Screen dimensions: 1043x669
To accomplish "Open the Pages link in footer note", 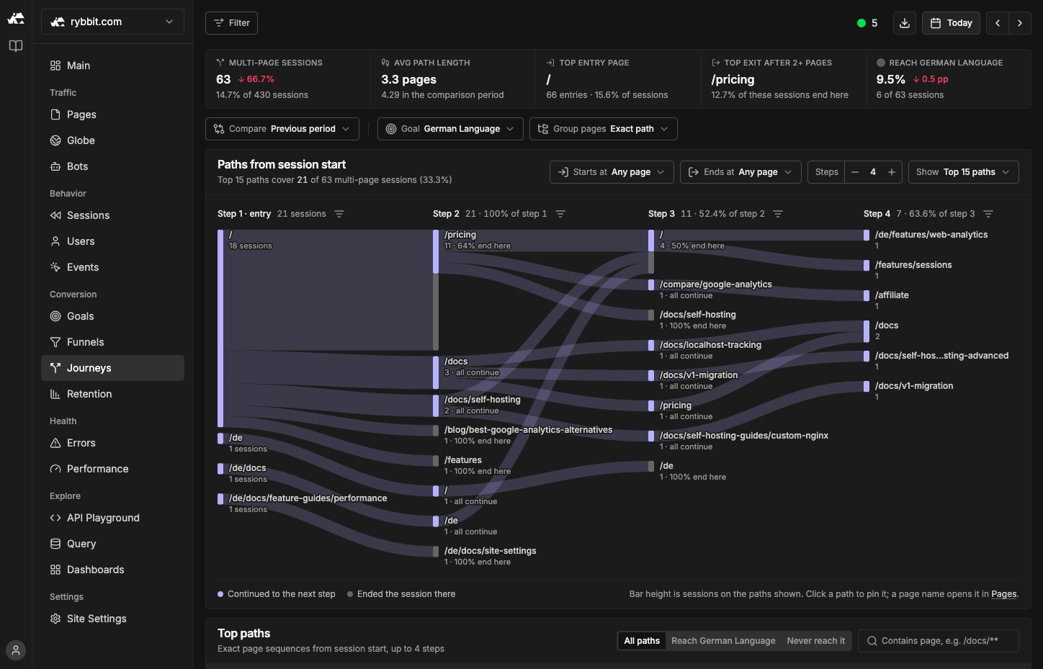I will tap(1003, 594).
